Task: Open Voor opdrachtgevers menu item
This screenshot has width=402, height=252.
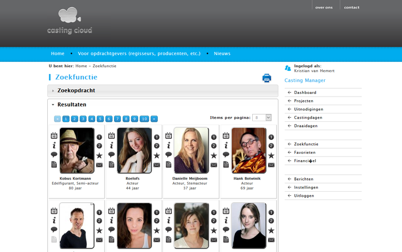Action: [139, 54]
